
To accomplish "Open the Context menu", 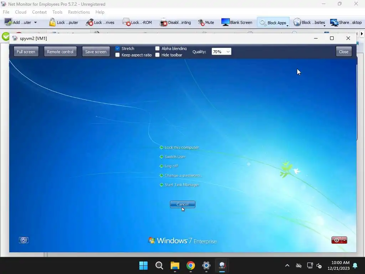I will (39, 12).
